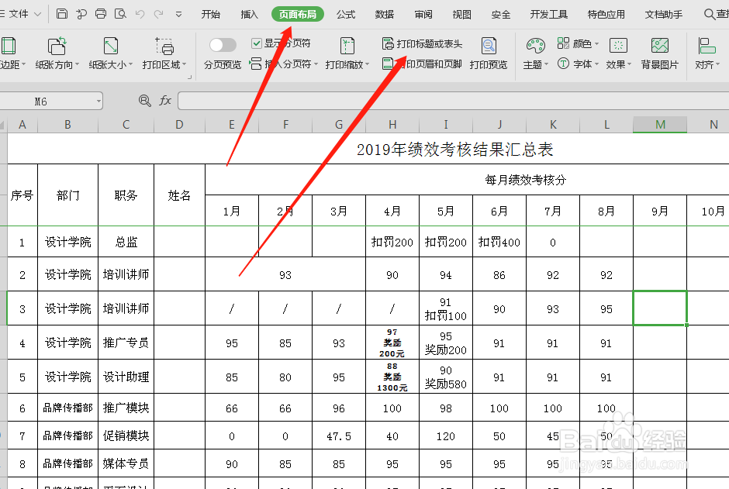This screenshot has height=489, width=729.
Task: Click the cell containing 47.5
Action: (339, 436)
